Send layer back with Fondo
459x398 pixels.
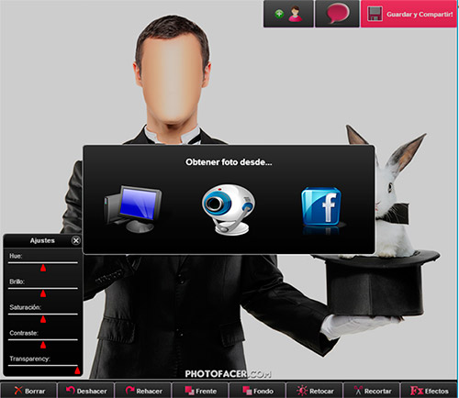point(258,391)
